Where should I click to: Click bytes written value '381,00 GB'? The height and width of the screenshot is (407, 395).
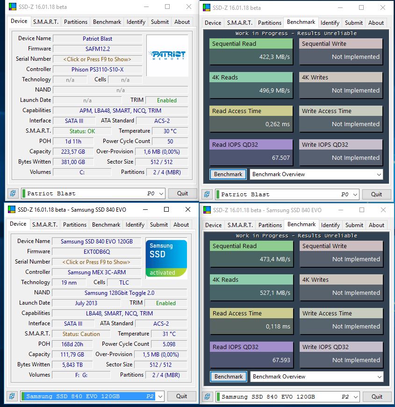pos(73,162)
